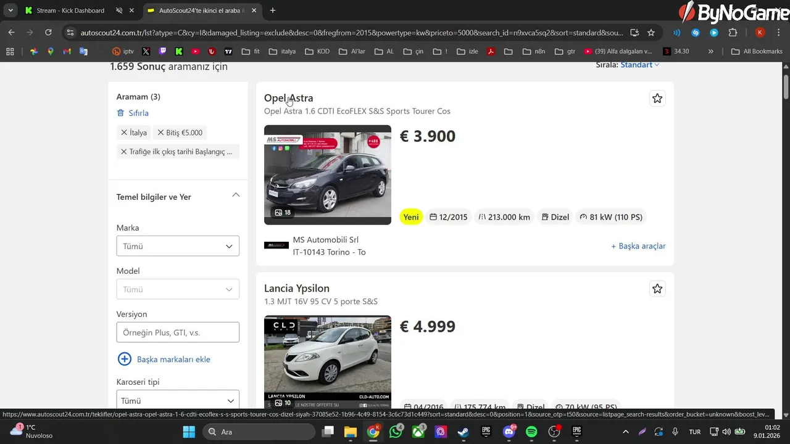Image resolution: width=790 pixels, height=444 pixels.
Task: Click the + Başka araçlar link
Action: click(638, 246)
